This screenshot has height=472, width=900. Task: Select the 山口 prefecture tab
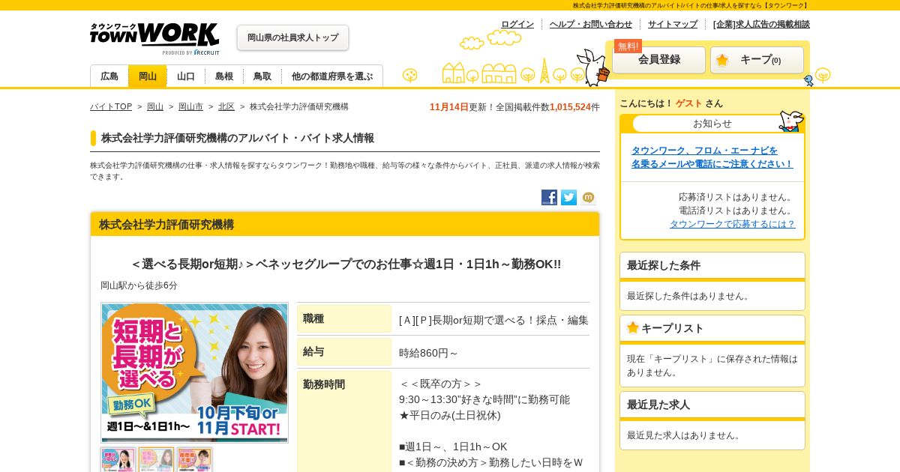coord(186,76)
